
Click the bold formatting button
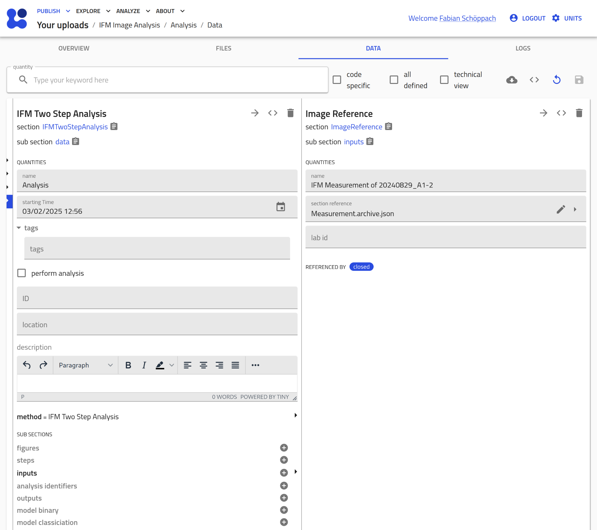(x=128, y=365)
